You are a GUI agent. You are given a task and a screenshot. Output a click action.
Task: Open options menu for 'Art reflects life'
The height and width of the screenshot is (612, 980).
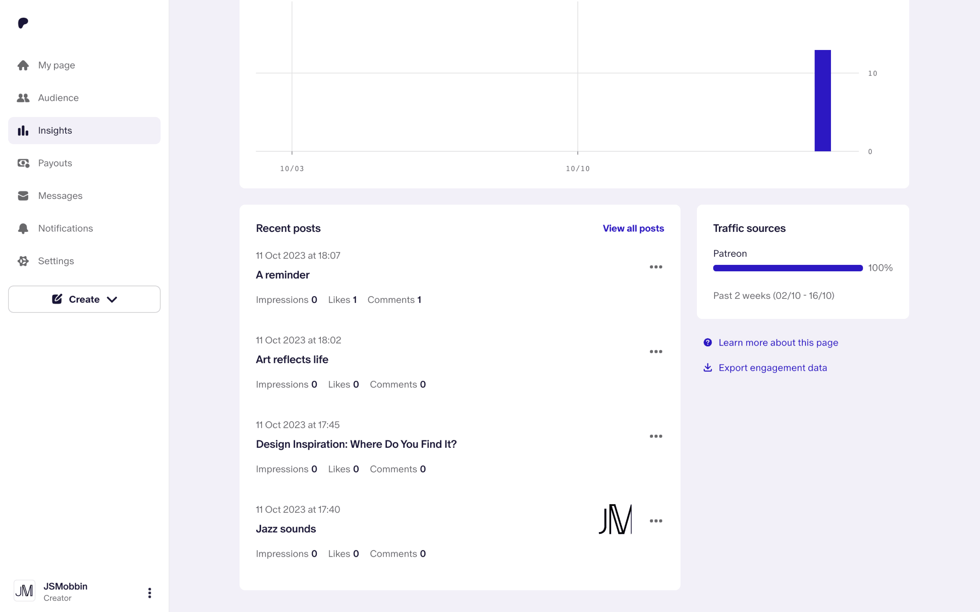pos(656,352)
